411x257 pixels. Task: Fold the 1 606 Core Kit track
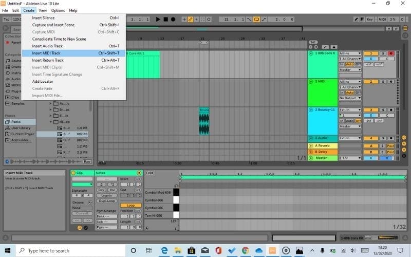(311, 53)
